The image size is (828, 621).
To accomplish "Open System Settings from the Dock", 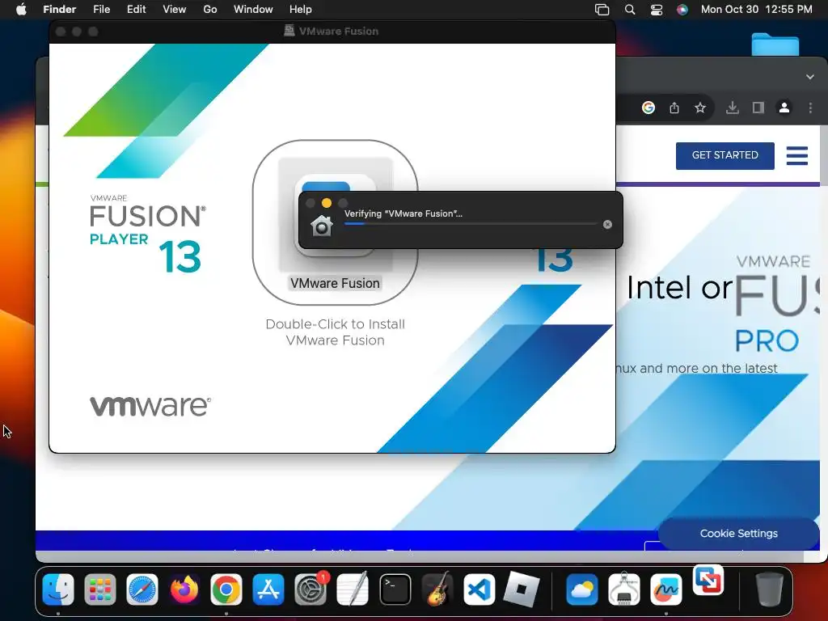I will point(310,589).
